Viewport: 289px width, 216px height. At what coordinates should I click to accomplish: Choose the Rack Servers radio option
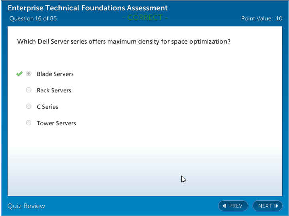click(x=29, y=90)
